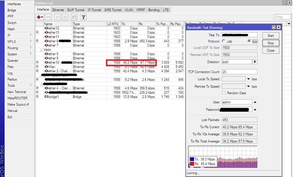294x177 pixels.
Task: Expand the System submenu
Action: point(31,54)
